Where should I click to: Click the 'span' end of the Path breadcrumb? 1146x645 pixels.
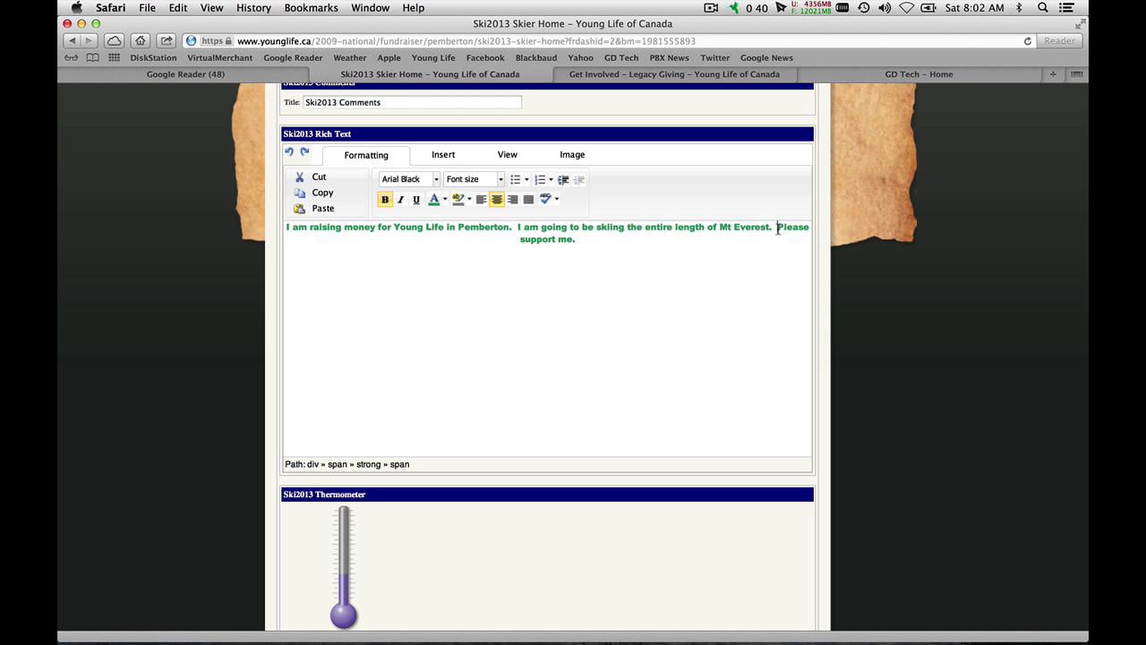tap(399, 464)
